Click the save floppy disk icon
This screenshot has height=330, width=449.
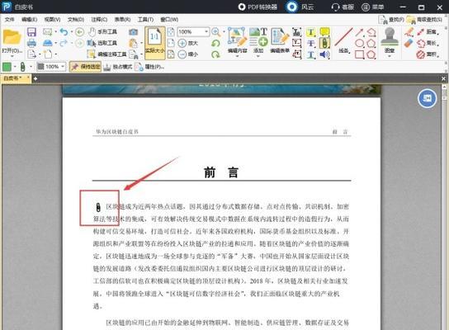31,32
